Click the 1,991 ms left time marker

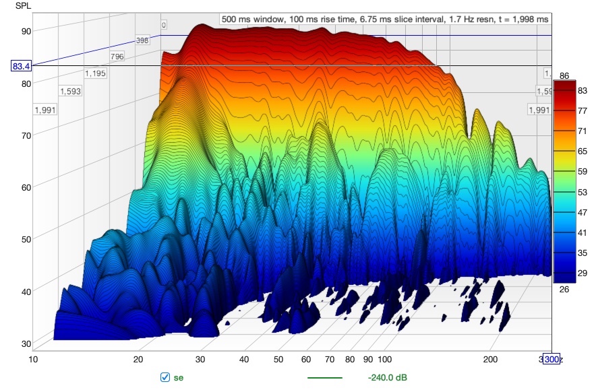click(45, 110)
